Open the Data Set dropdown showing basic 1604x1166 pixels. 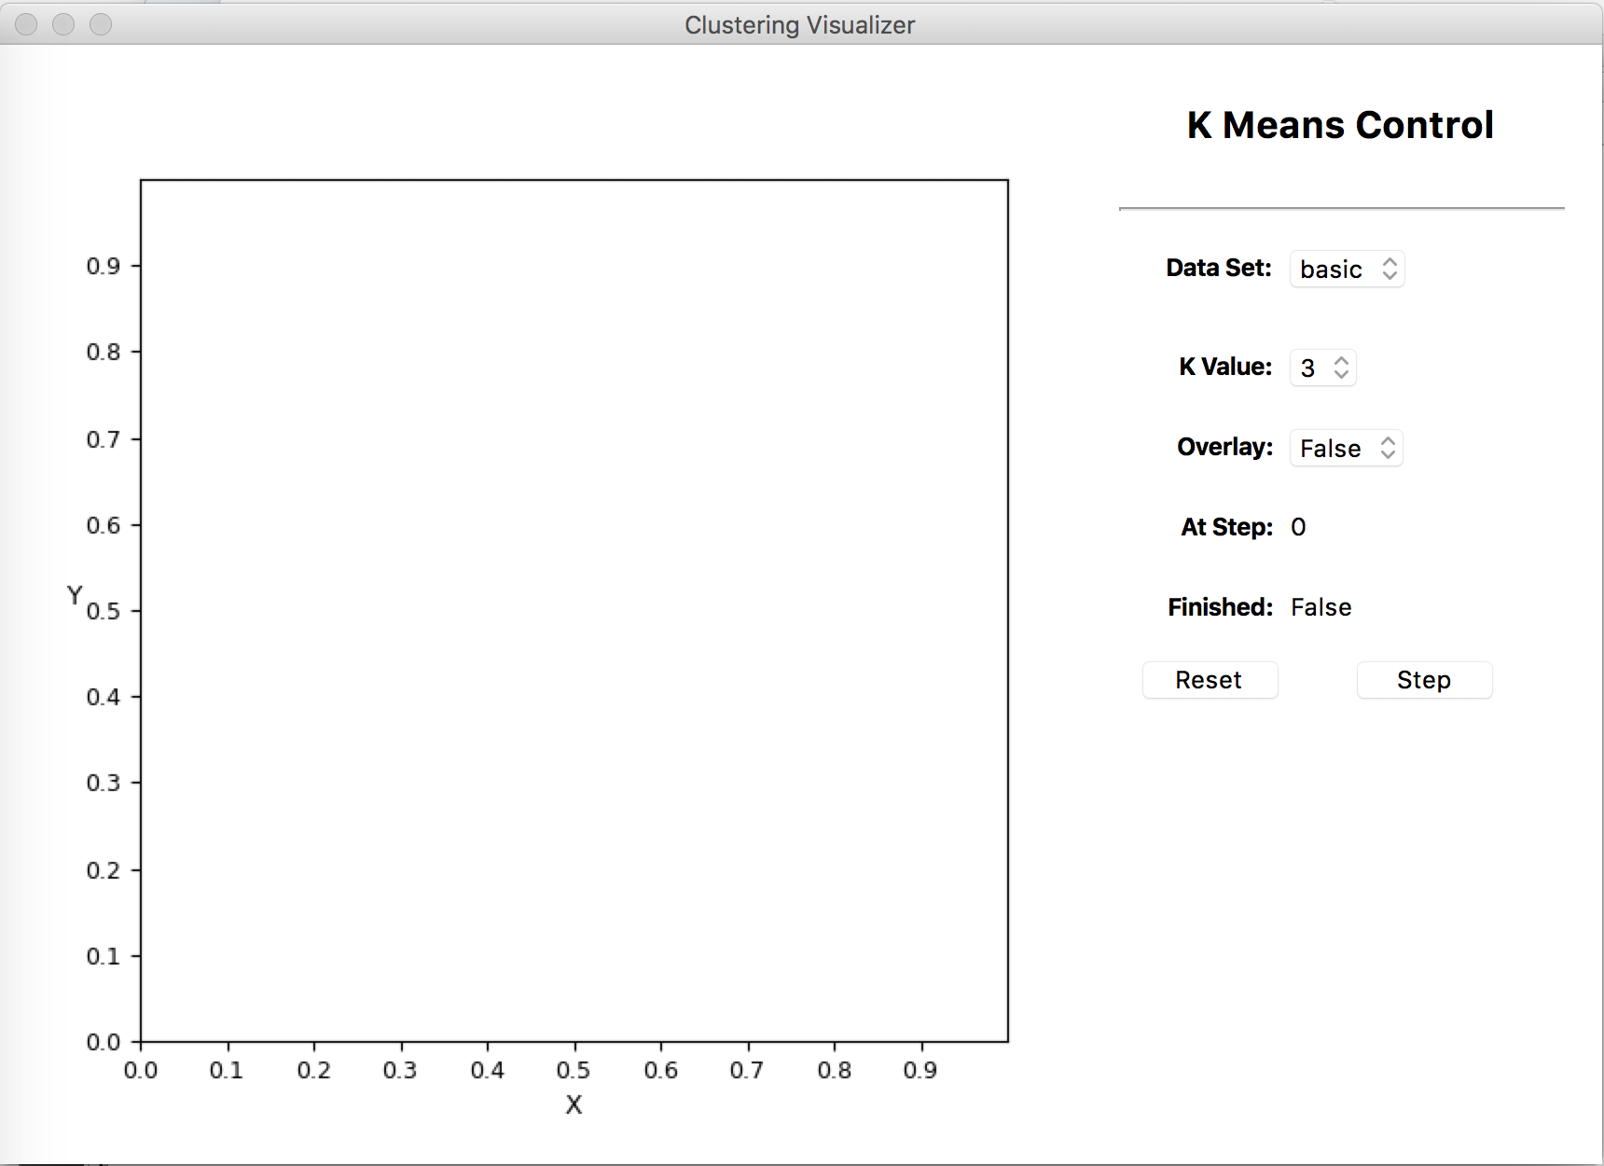[x=1347, y=270]
